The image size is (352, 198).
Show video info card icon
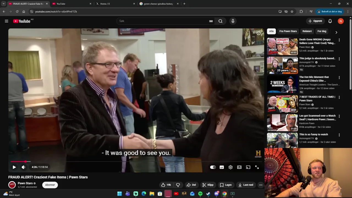[x=258, y=33]
